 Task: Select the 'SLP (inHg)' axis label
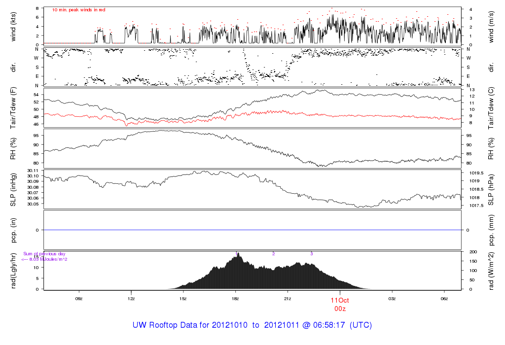point(13,190)
